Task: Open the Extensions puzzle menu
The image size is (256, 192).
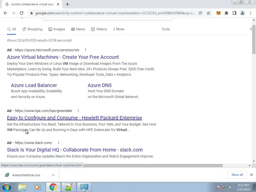Action: pos(226,13)
